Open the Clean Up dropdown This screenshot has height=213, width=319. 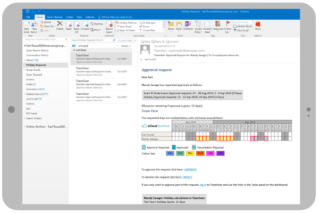(48, 26)
